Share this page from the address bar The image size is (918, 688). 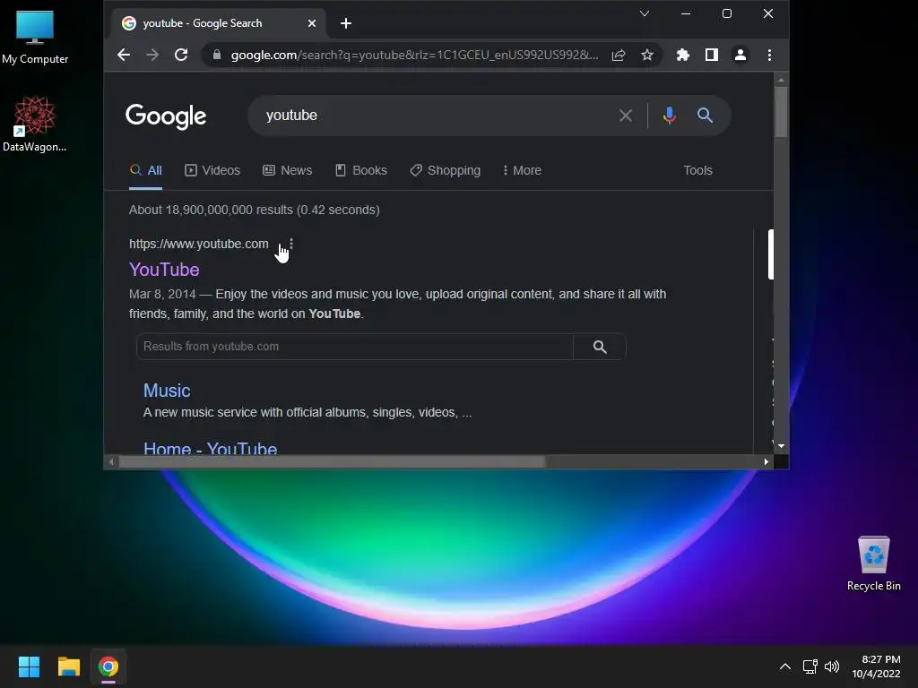[x=619, y=55]
